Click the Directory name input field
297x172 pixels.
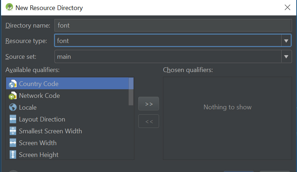point(173,25)
